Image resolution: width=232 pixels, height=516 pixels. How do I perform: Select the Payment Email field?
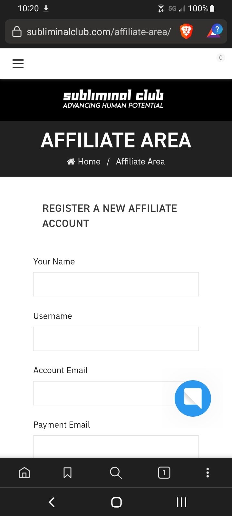pos(116,447)
